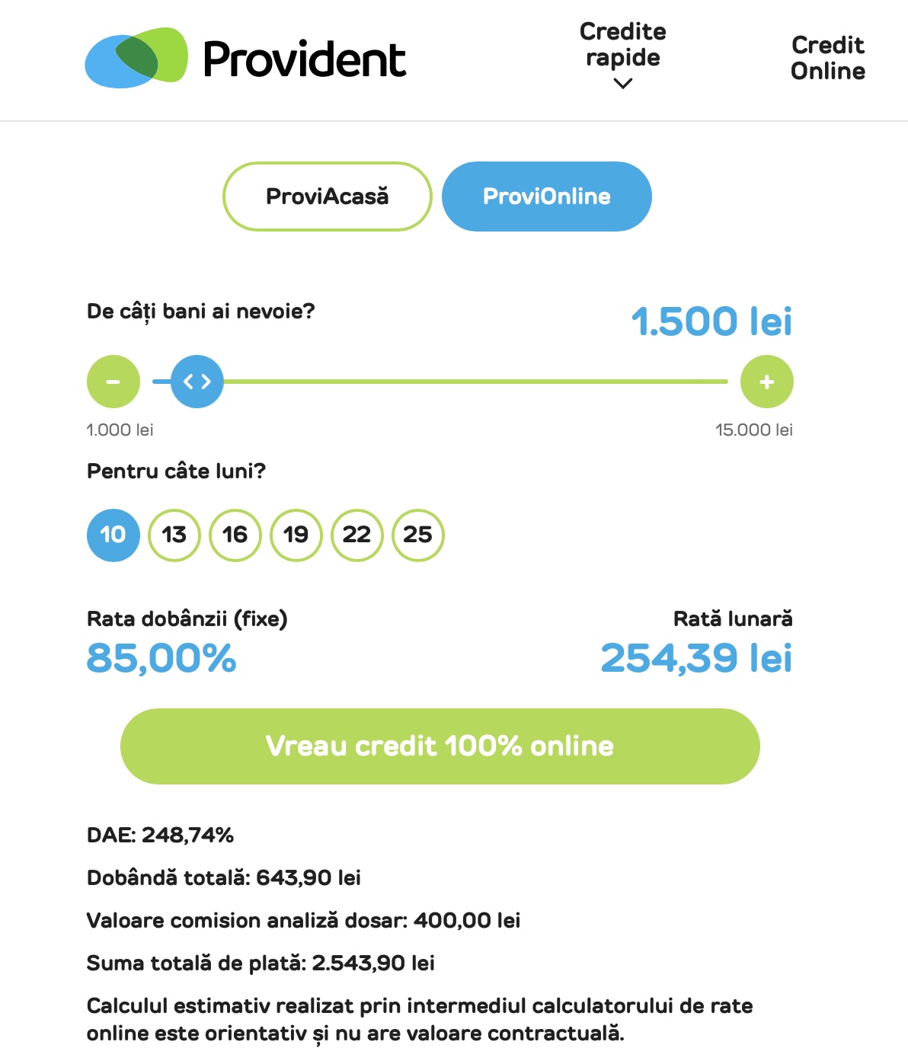Click the 1.500 lei amount value

(712, 321)
